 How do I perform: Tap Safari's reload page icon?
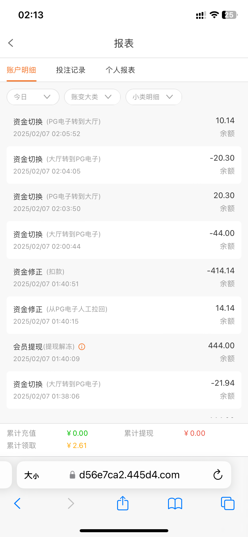tap(218, 475)
